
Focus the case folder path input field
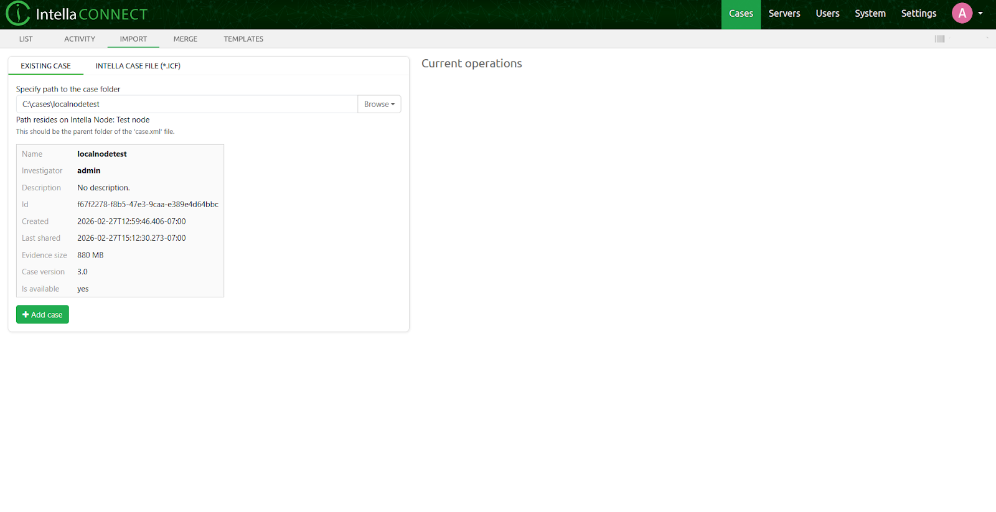click(x=187, y=104)
